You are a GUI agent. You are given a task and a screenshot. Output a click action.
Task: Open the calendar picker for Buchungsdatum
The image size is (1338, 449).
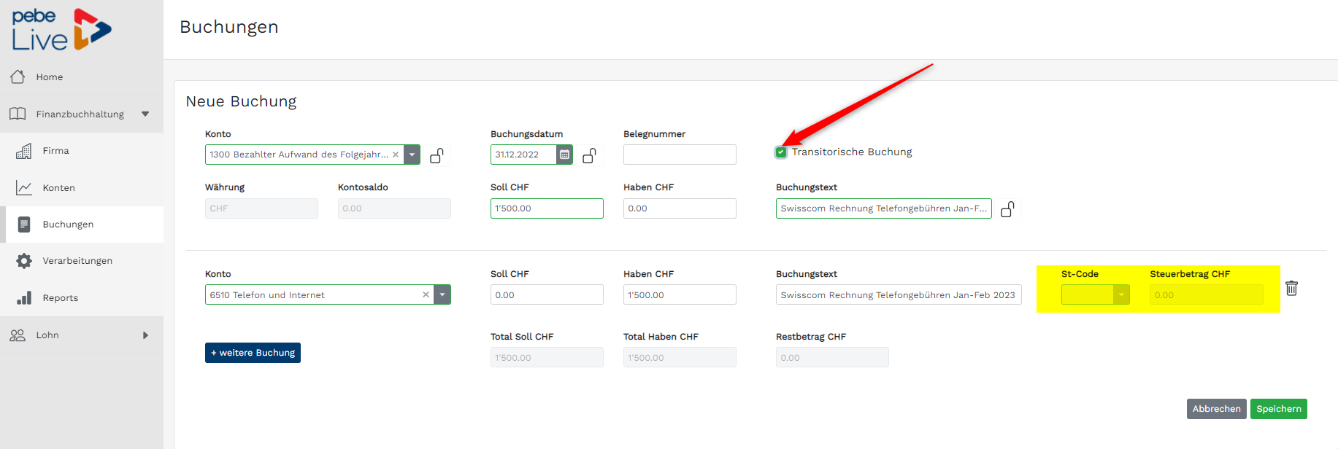tap(564, 155)
